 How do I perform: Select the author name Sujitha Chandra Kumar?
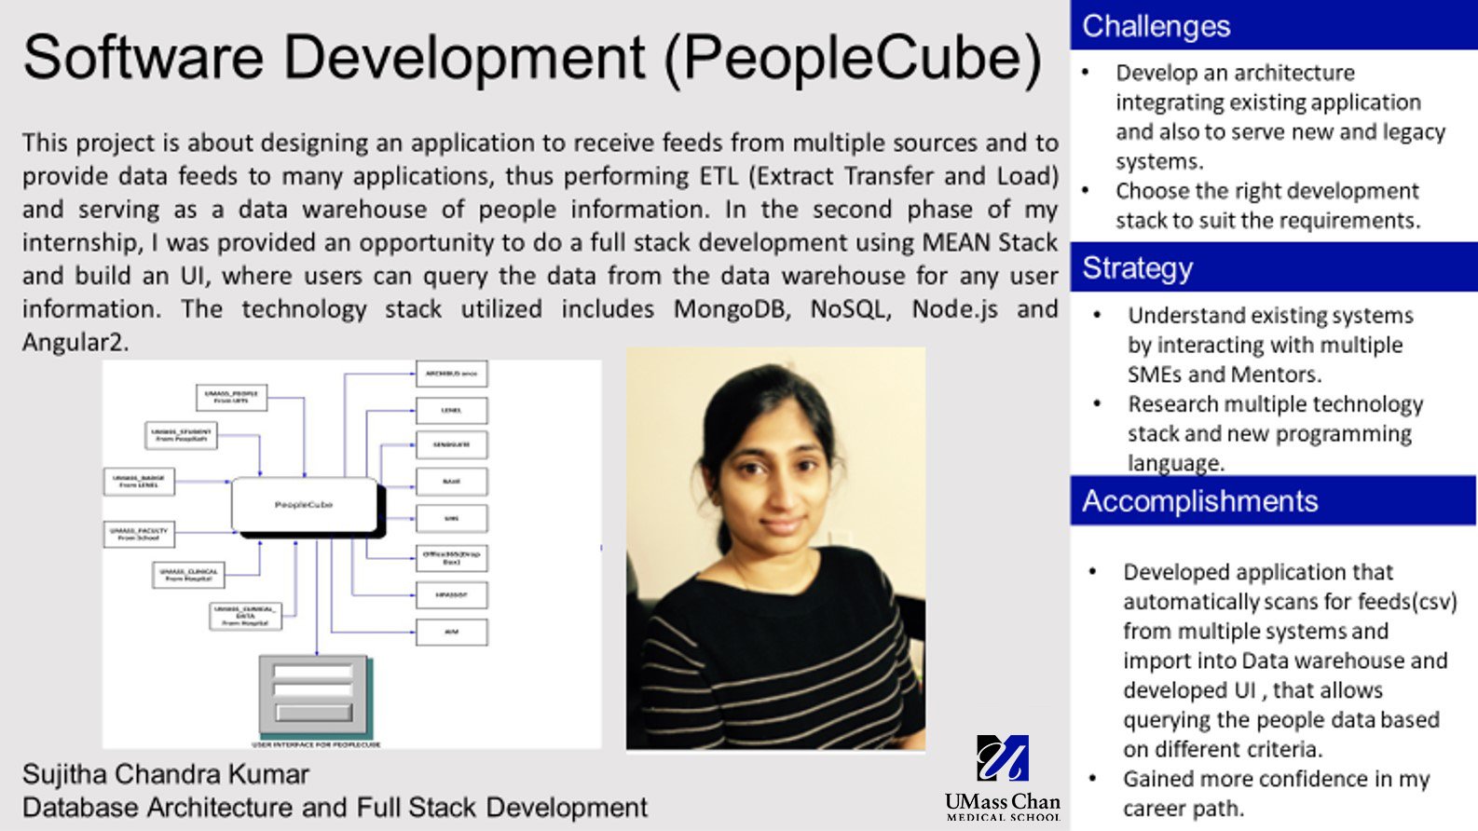[166, 774]
